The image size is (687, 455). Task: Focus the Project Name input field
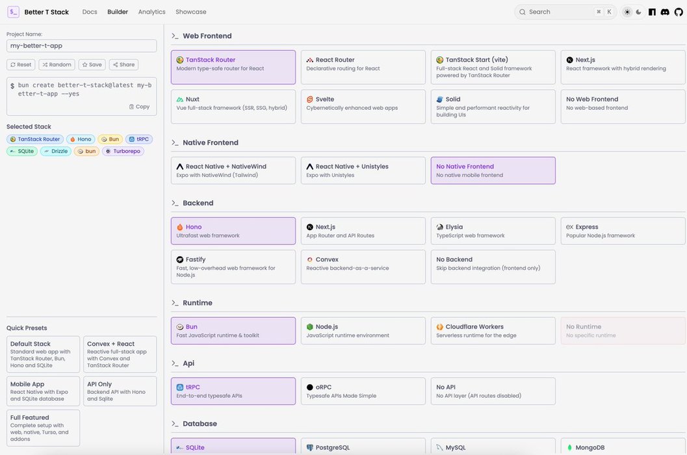pyautogui.click(x=81, y=45)
